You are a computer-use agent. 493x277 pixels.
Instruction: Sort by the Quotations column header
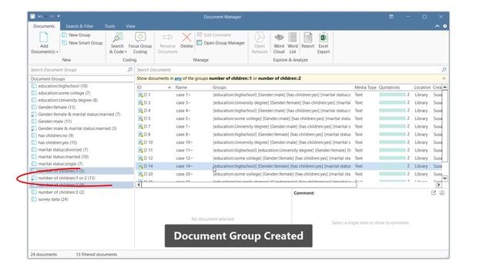point(389,87)
